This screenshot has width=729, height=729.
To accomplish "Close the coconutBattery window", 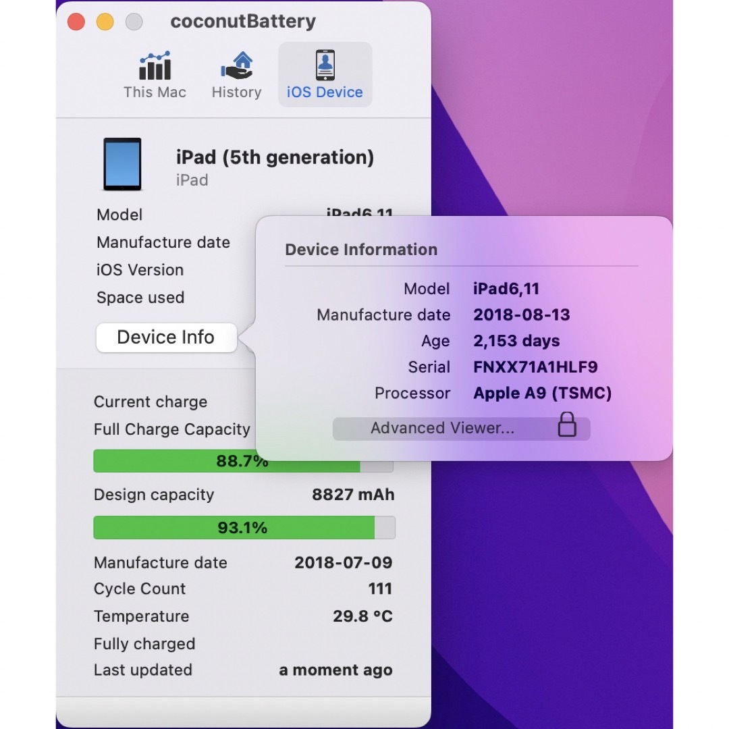I will (76, 22).
